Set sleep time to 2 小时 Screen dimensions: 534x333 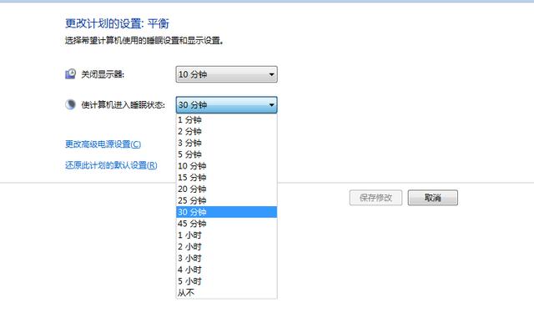click(x=226, y=247)
